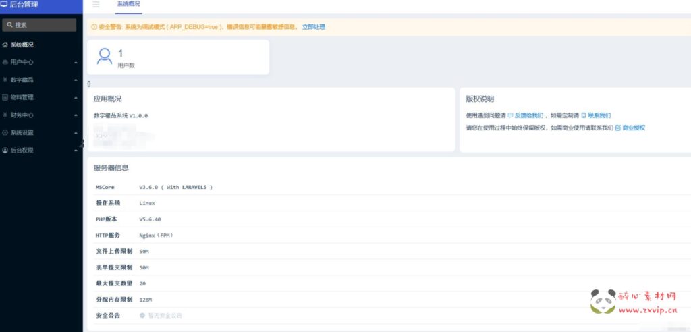Expand the 财务中心 submenu arrow
691x332 pixels.
click(76, 115)
